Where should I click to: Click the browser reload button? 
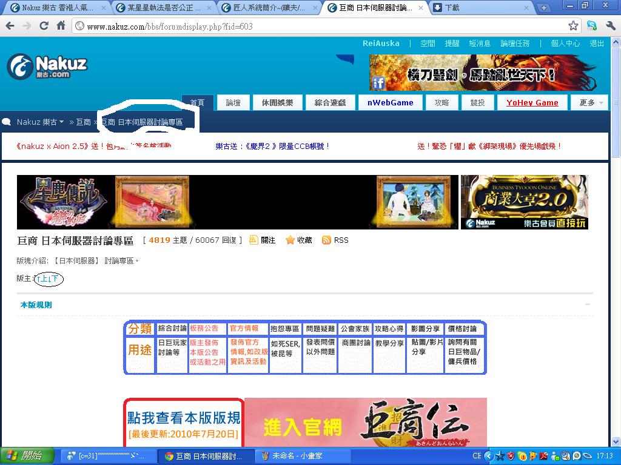pos(44,26)
